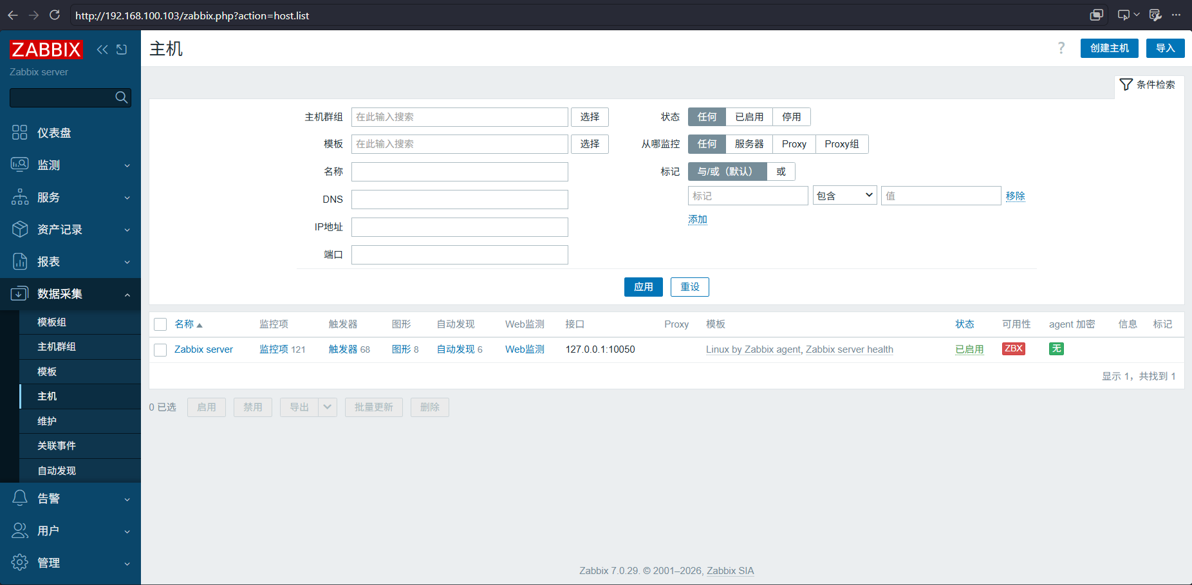Open 维护 submenu item
Viewport: 1192px width, 585px height.
coord(80,421)
